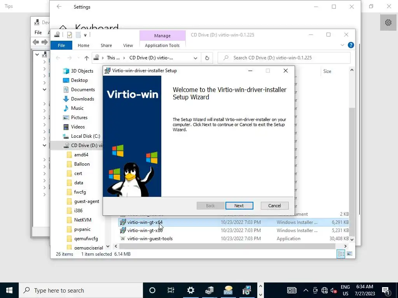Click the Device Manager forward arrow
This screenshot has height=298, width=398.
pos(44,42)
